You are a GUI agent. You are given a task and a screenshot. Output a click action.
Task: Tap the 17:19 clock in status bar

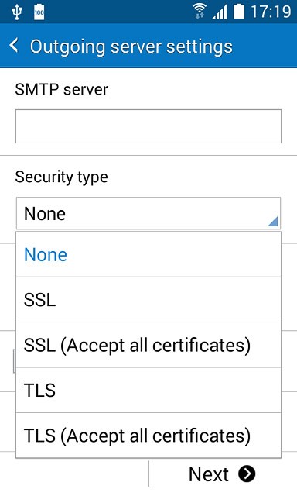tap(271, 12)
